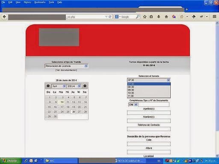Image resolution: width=219 pixels, height=164 pixels.
Task: Open the Edit menu
Action: point(10,2)
